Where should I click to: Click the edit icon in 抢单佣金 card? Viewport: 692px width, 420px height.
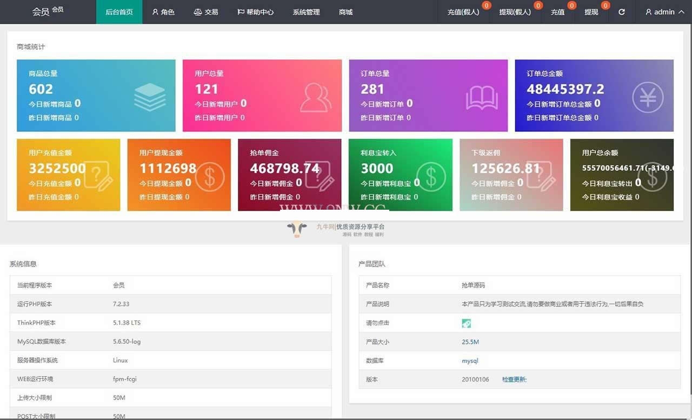click(x=320, y=176)
